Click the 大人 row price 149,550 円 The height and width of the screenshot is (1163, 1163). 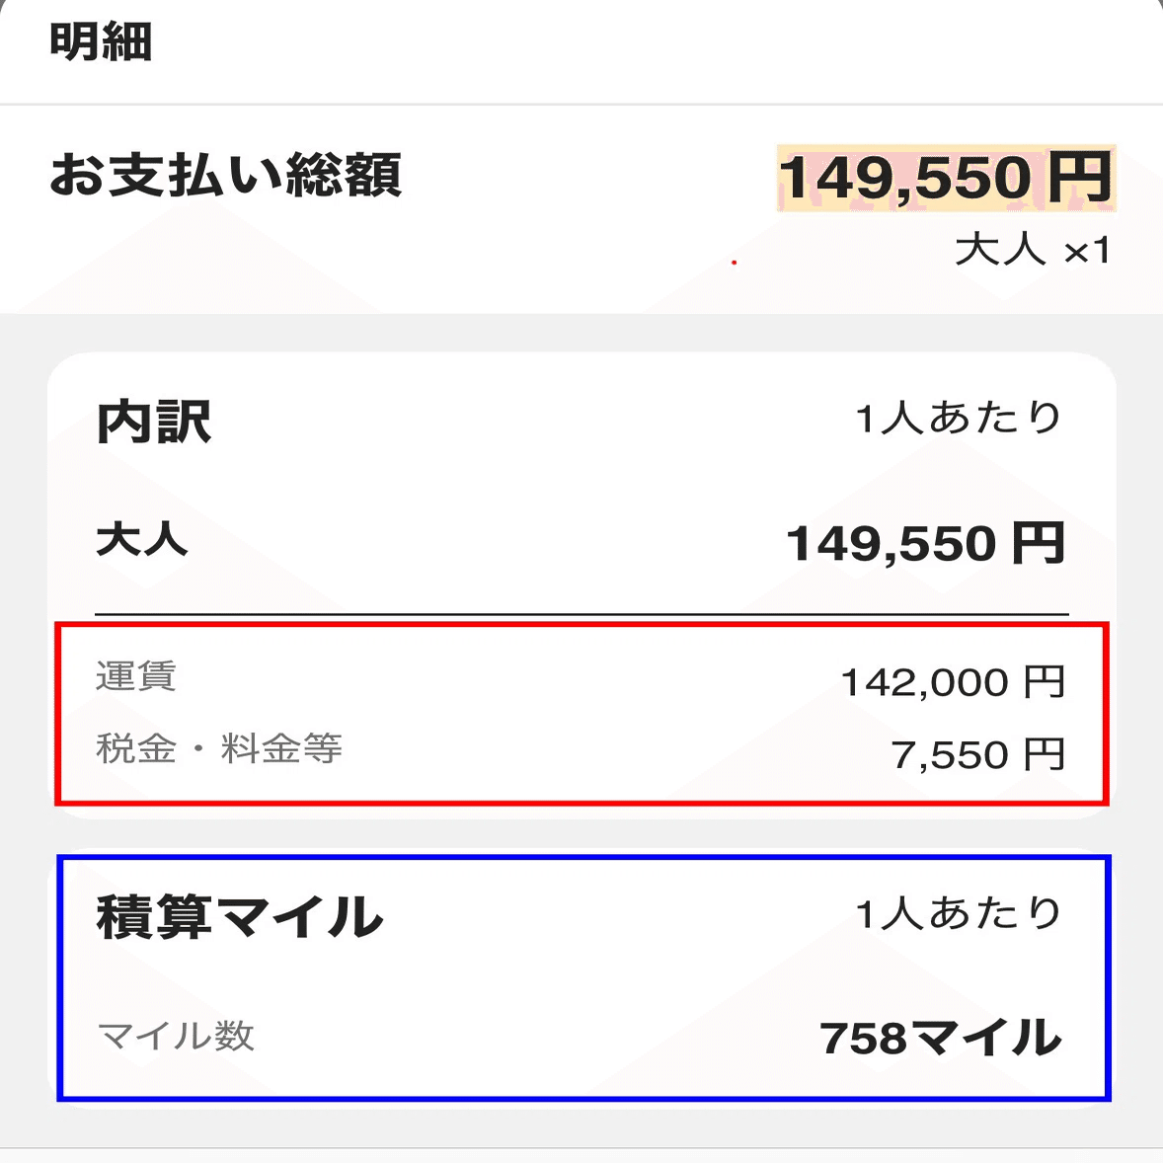[925, 543]
